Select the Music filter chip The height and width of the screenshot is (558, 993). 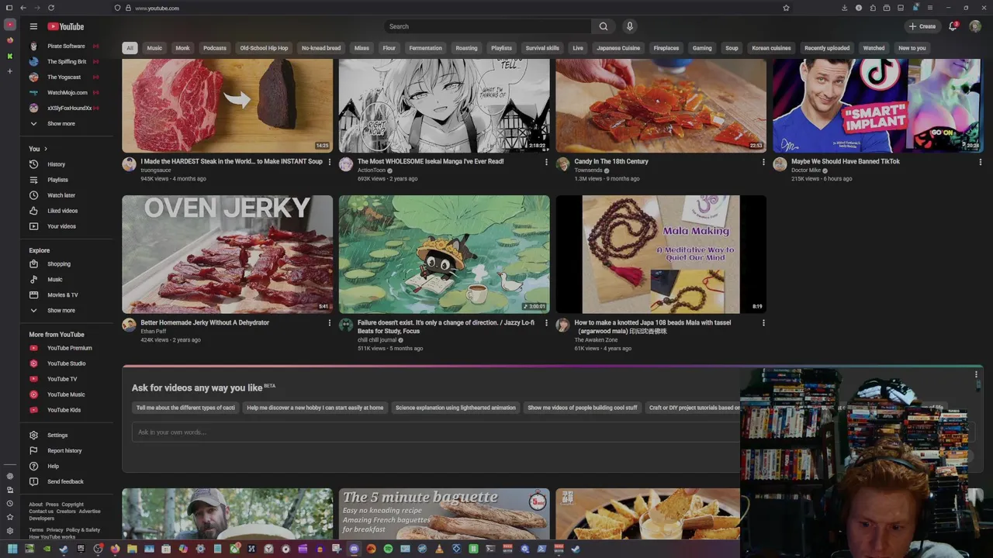click(x=154, y=48)
